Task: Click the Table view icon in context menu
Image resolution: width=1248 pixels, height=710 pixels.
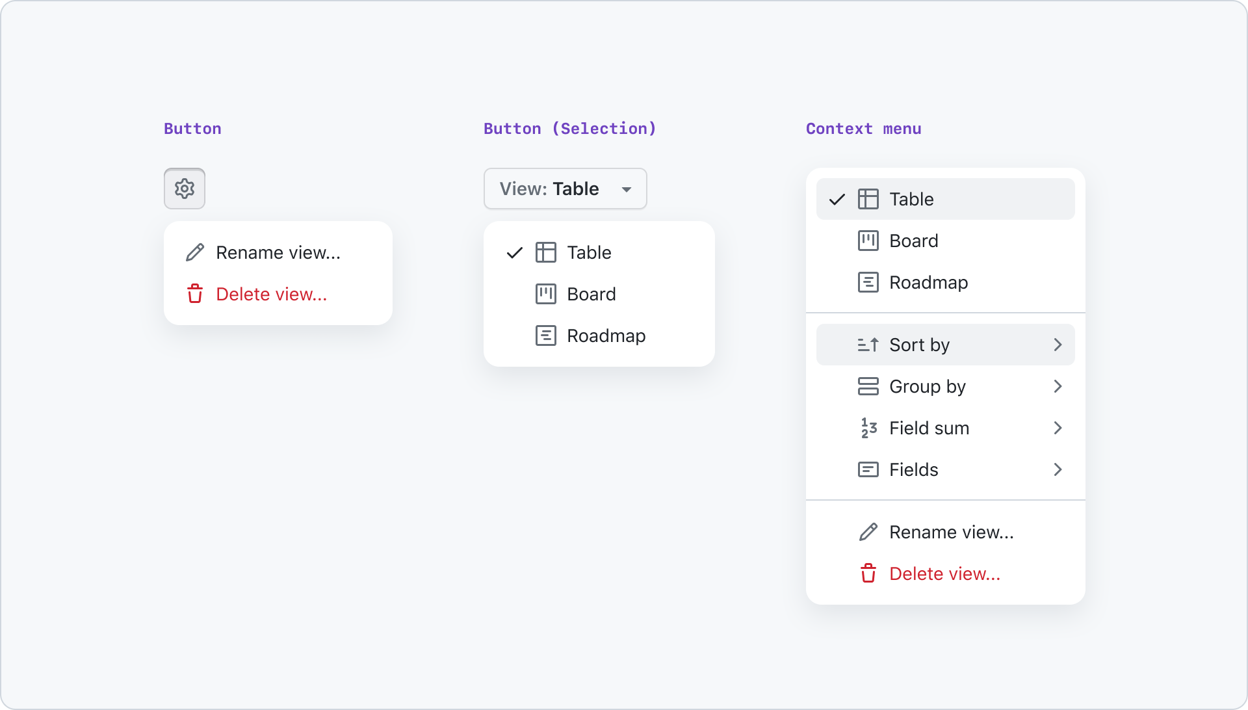Action: (868, 199)
